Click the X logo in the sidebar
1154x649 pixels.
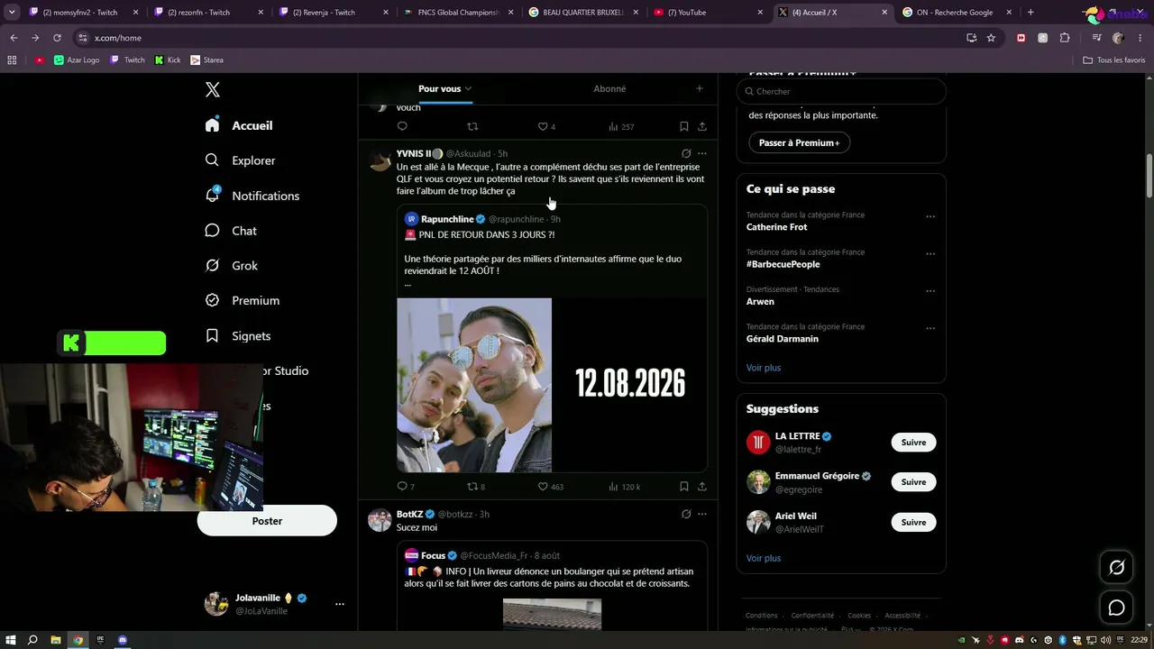[213, 89]
